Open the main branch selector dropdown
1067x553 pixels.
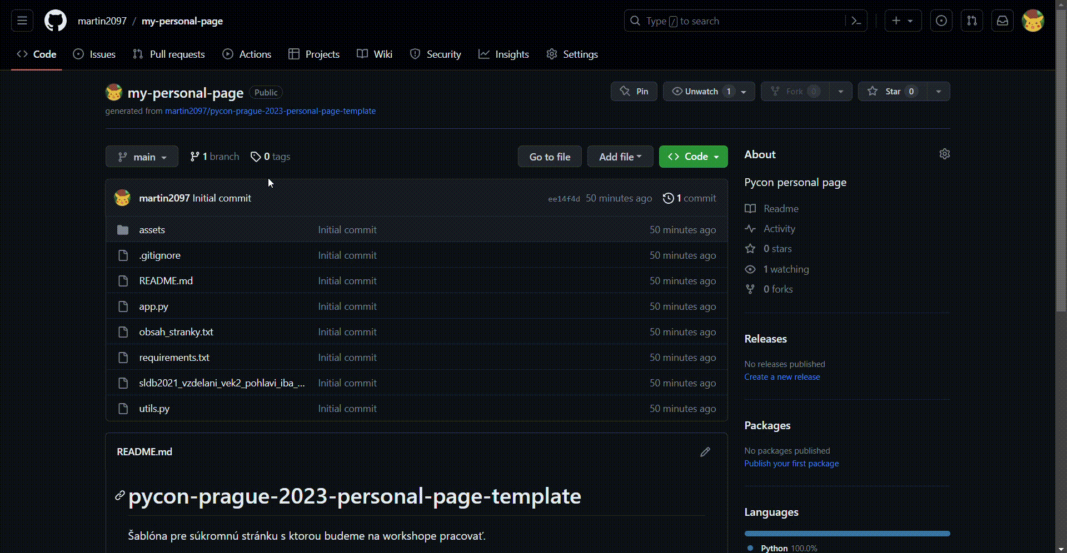(x=142, y=157)
